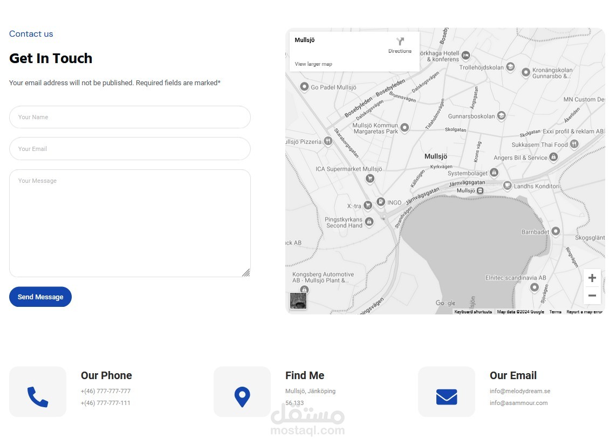Click the message box resize handle

[x=246, y=272]
